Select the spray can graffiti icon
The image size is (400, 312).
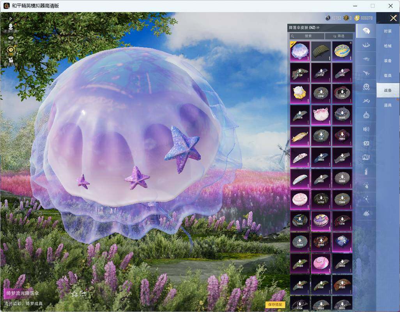(366, 171)
